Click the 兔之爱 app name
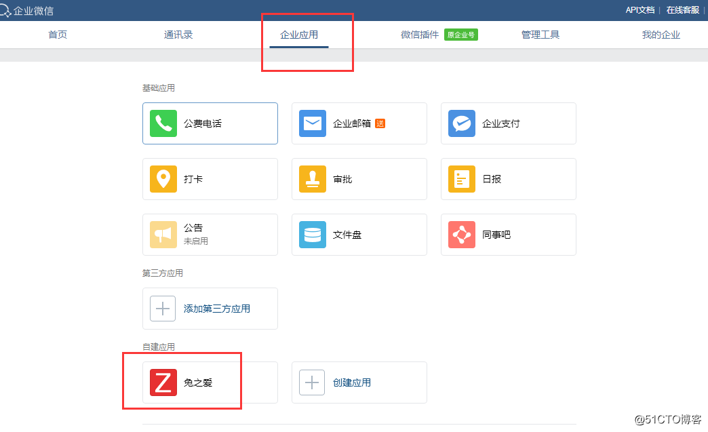The height and width of the screenshot is (432, 708). [198, 382]
